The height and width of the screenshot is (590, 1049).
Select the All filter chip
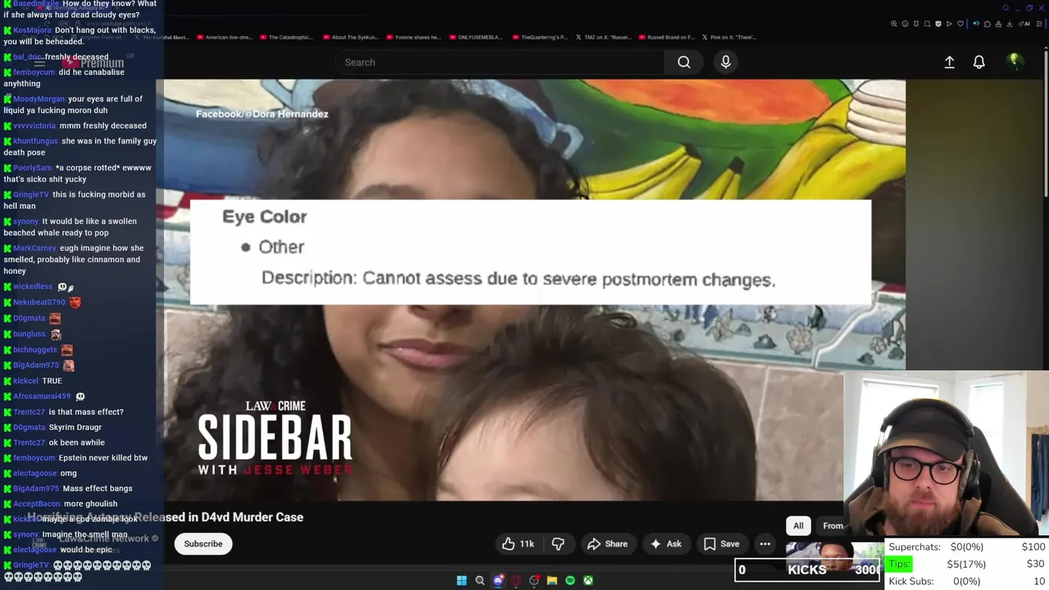coord(798,526)
